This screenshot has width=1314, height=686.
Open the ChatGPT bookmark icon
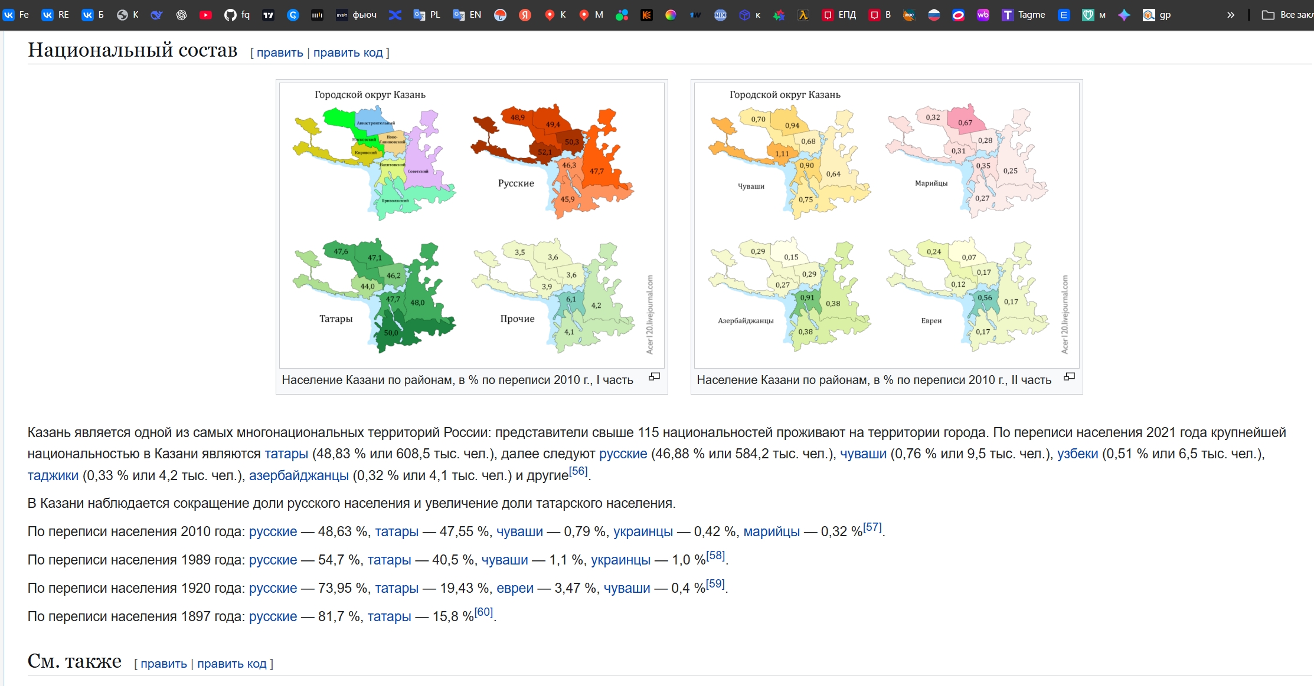181,15
